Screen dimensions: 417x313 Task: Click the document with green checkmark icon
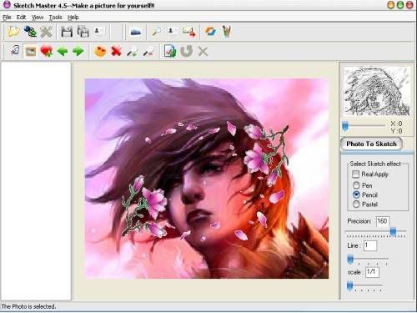click(170, 51)
